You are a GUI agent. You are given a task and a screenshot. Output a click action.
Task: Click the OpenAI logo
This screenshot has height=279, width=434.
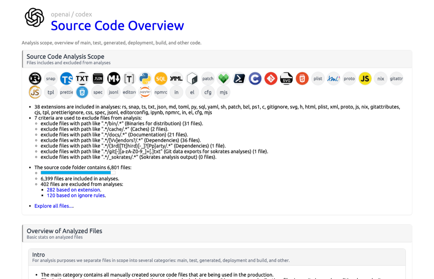[x=34, y=17]
